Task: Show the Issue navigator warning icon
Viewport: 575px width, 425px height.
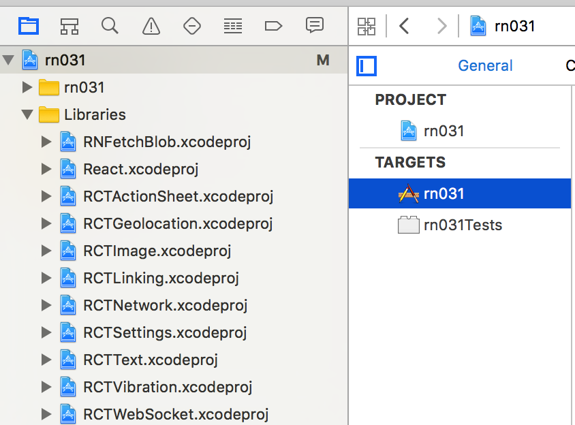Action: click(151, 26)
